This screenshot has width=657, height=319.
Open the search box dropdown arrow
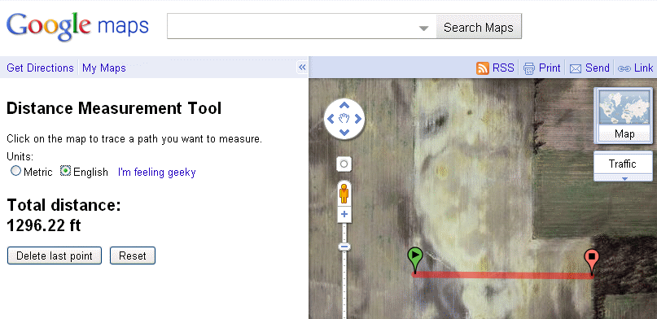423,28
